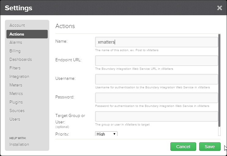Click the Username input box

point(156,79)
